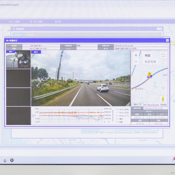Click the play icon in taskbar
This screenshot has width=175, height=175.
click(x=12, y=160)
